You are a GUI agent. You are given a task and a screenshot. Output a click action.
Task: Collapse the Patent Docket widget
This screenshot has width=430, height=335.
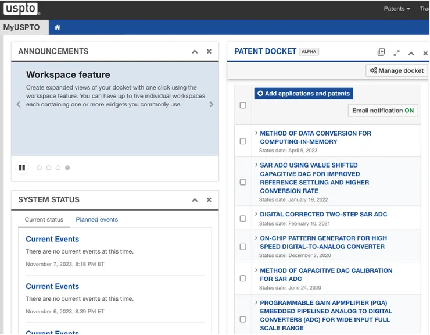coord(411,53)
